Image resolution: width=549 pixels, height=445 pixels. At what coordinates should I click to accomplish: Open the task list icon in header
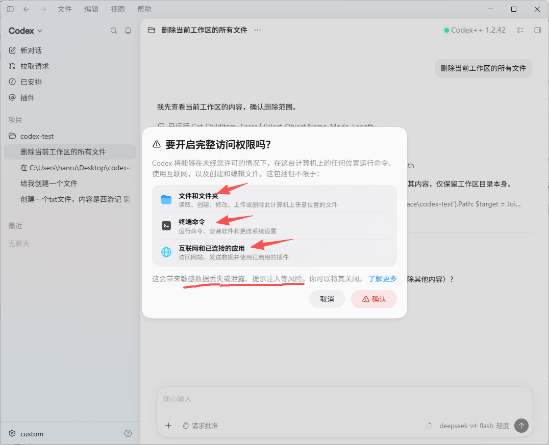[520, 30]
